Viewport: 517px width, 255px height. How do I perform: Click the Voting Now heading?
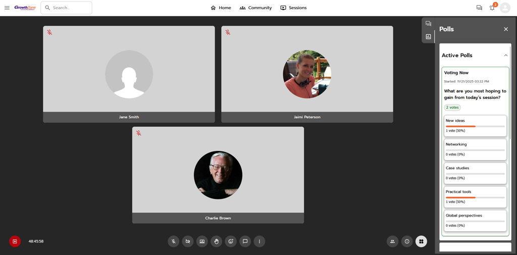(456, 73)
